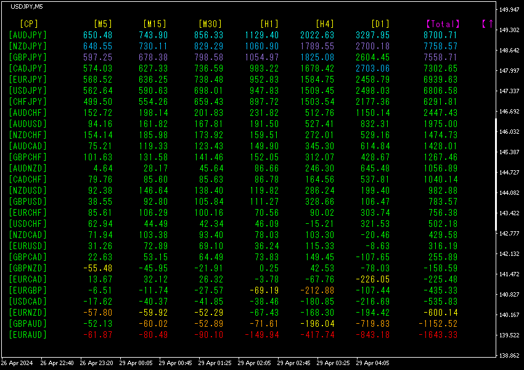Click the [CP] column header
The image size is (524, 370).
29,23
